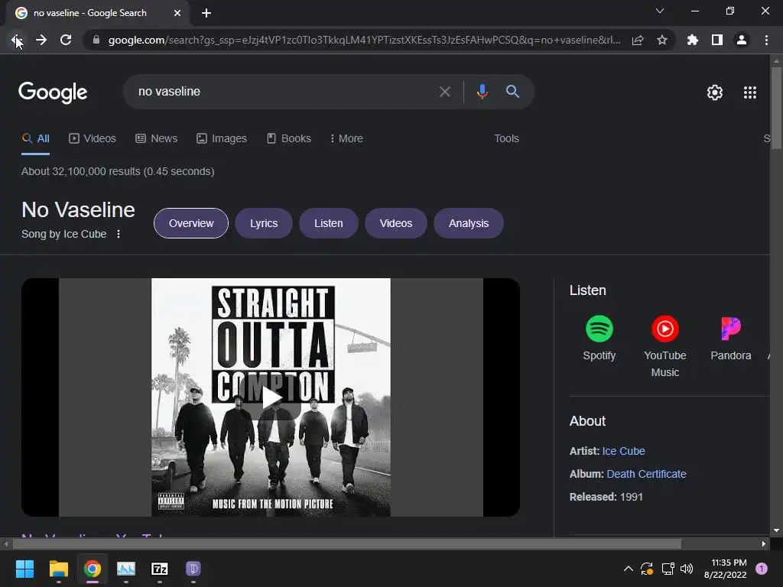Open the Windows Start menu

pyautogui.click(x=24, y=569)
